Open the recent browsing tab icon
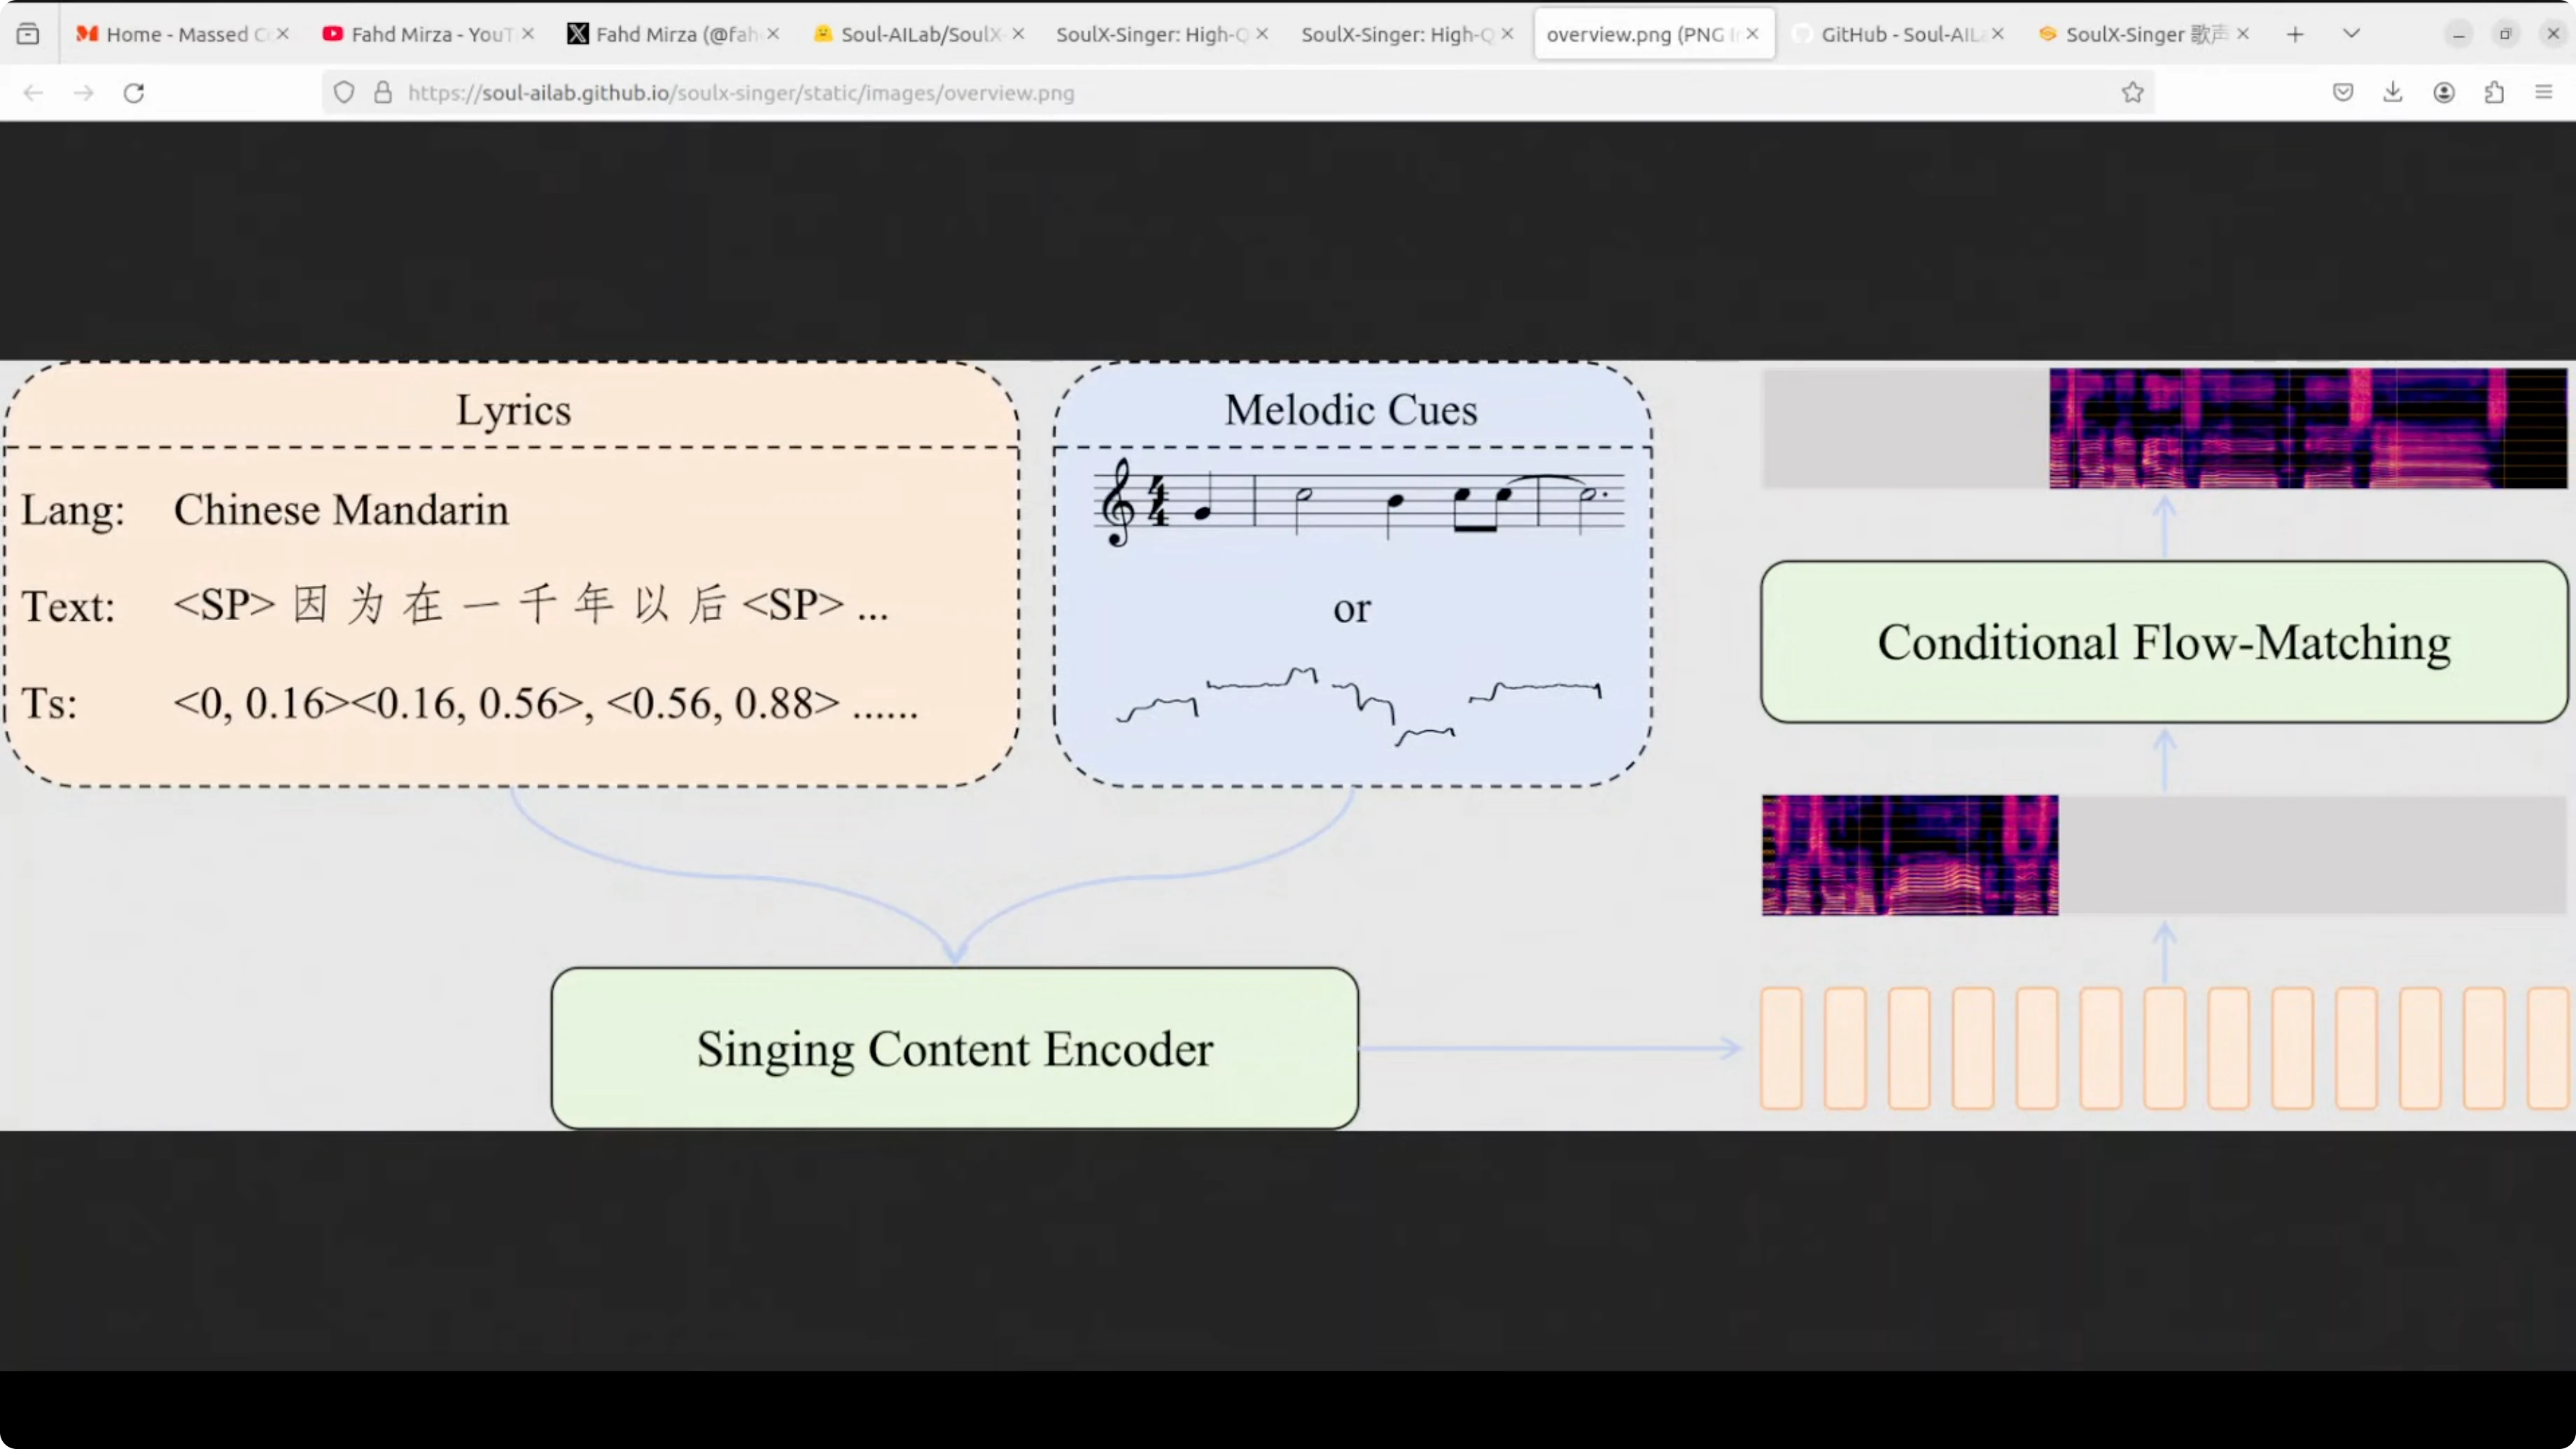This screenshot has height=1449, width=2576. tap(28, 34)
